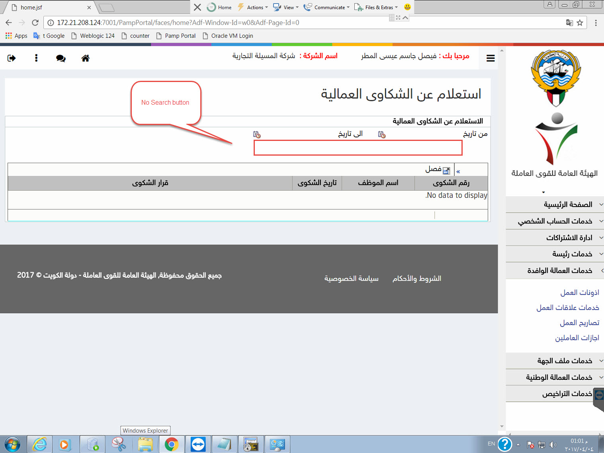Open TeamViewer Actions menu
Viewport: 604px width, 453px height.
(252, 7)
